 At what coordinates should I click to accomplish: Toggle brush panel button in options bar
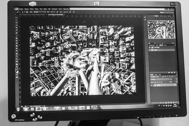27,12
